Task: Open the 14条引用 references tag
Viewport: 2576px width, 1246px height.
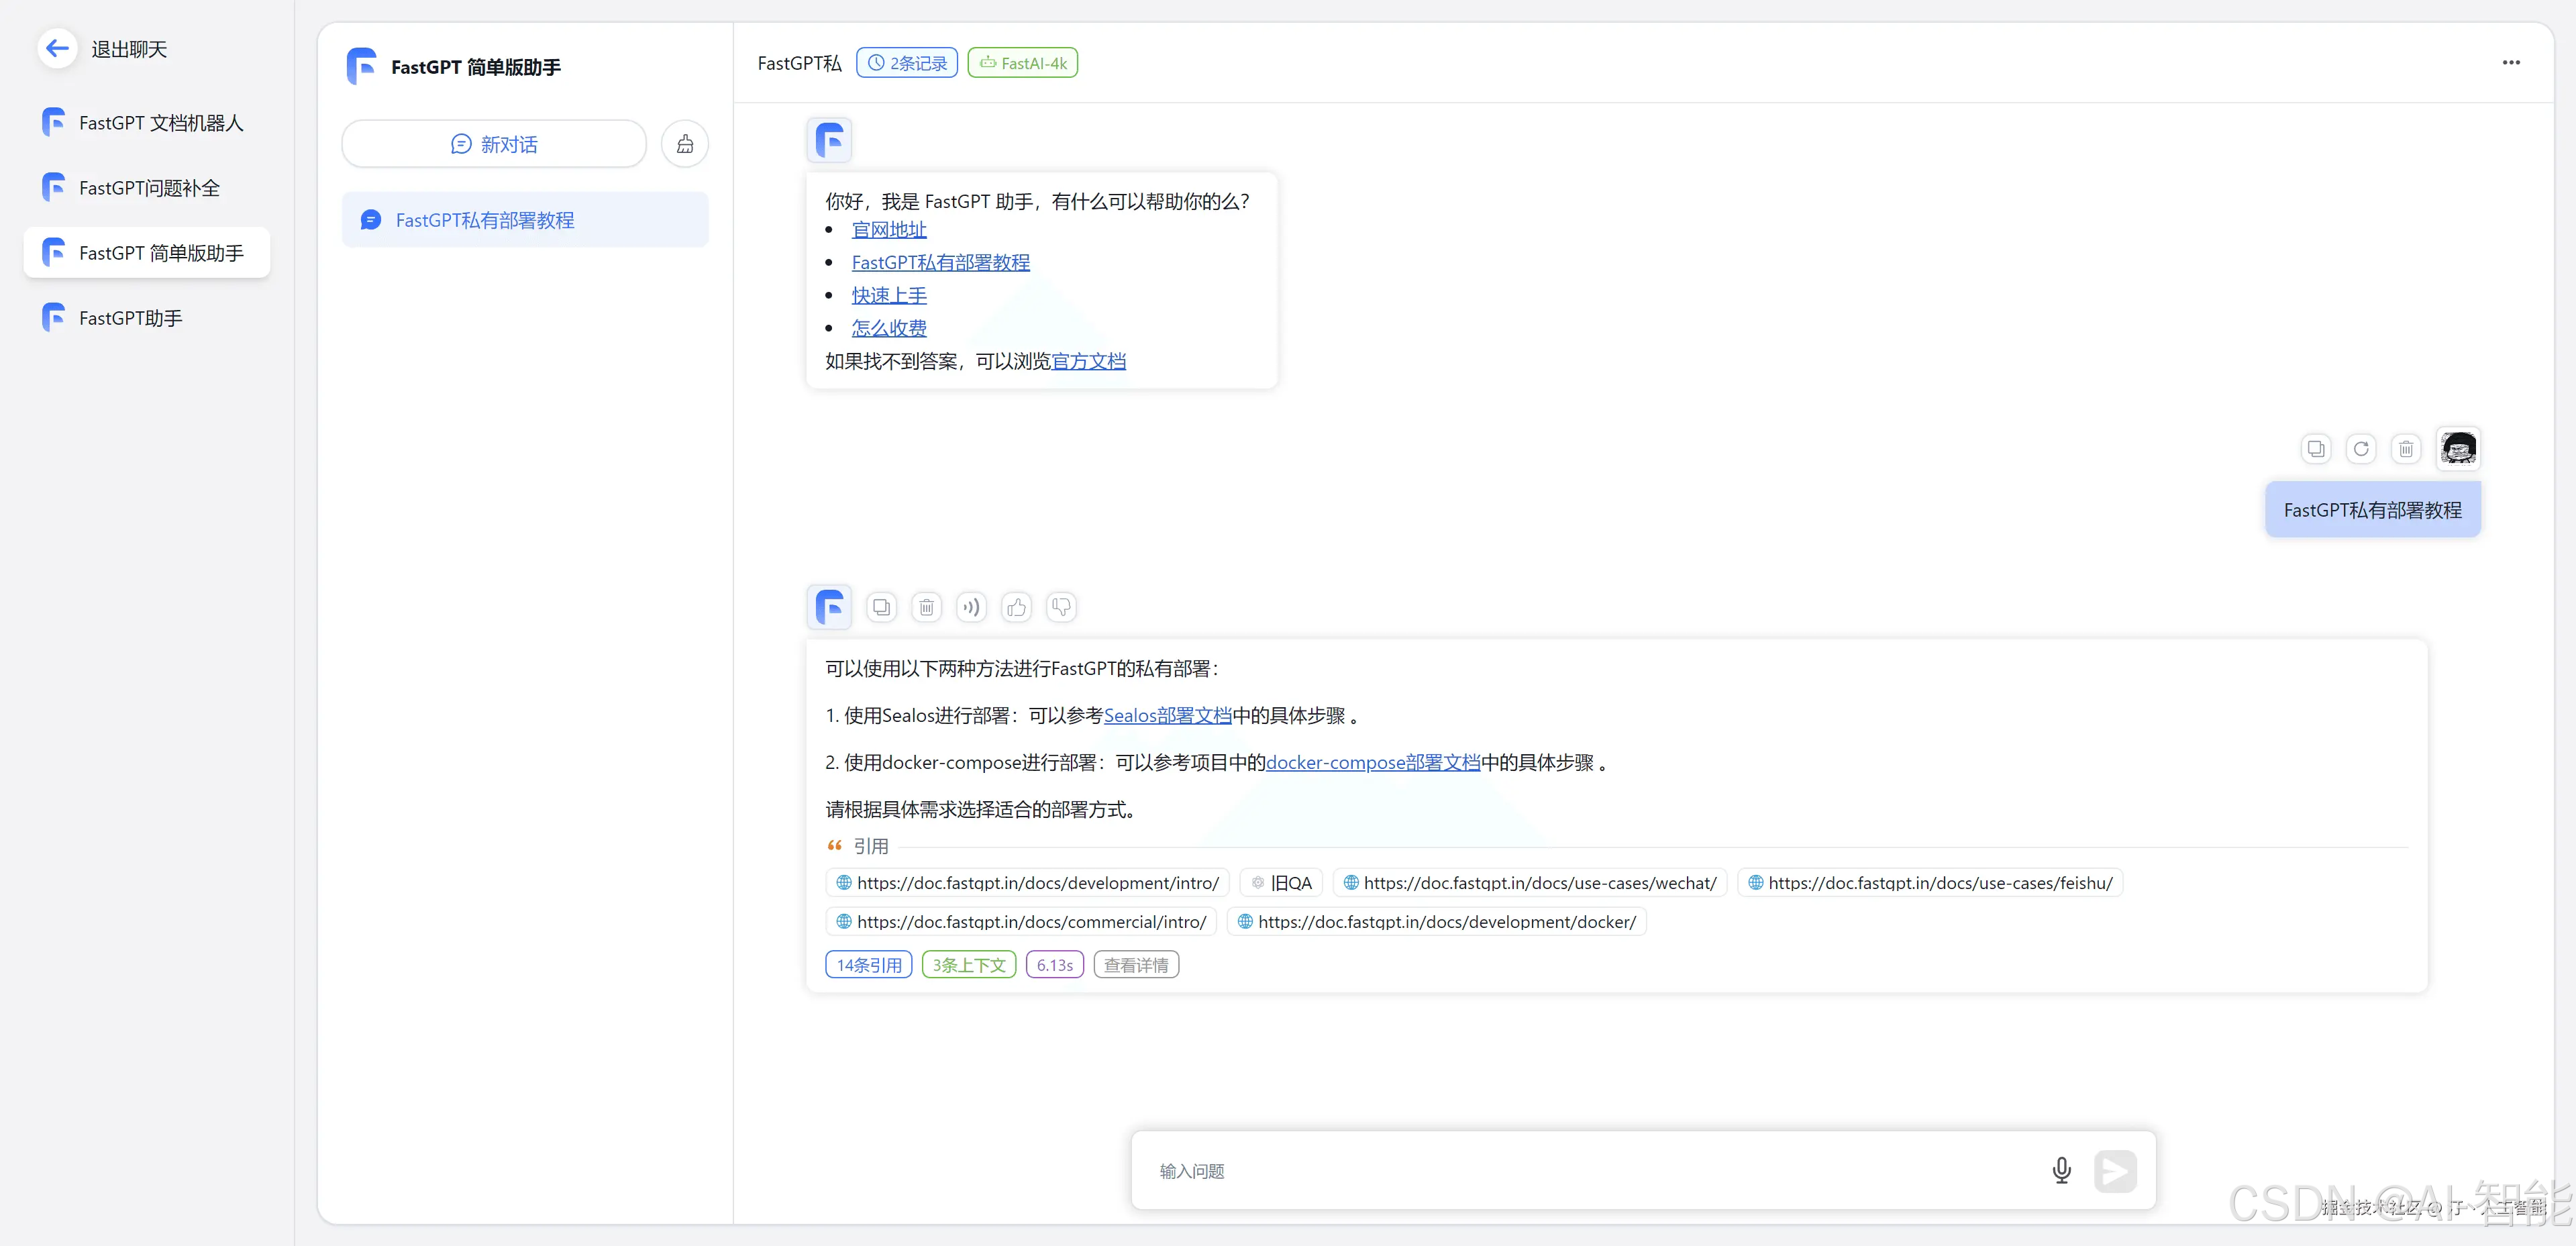Action: point(868,965)
